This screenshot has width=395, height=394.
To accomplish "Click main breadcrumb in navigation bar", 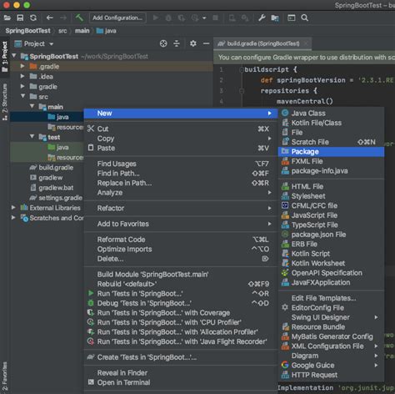I will 82,31.
